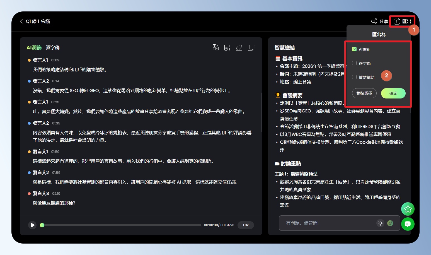Viewport: 431px width, 255px height.
Task: Enable the 智慧總結 export checkbox
Action: (354, 77)
